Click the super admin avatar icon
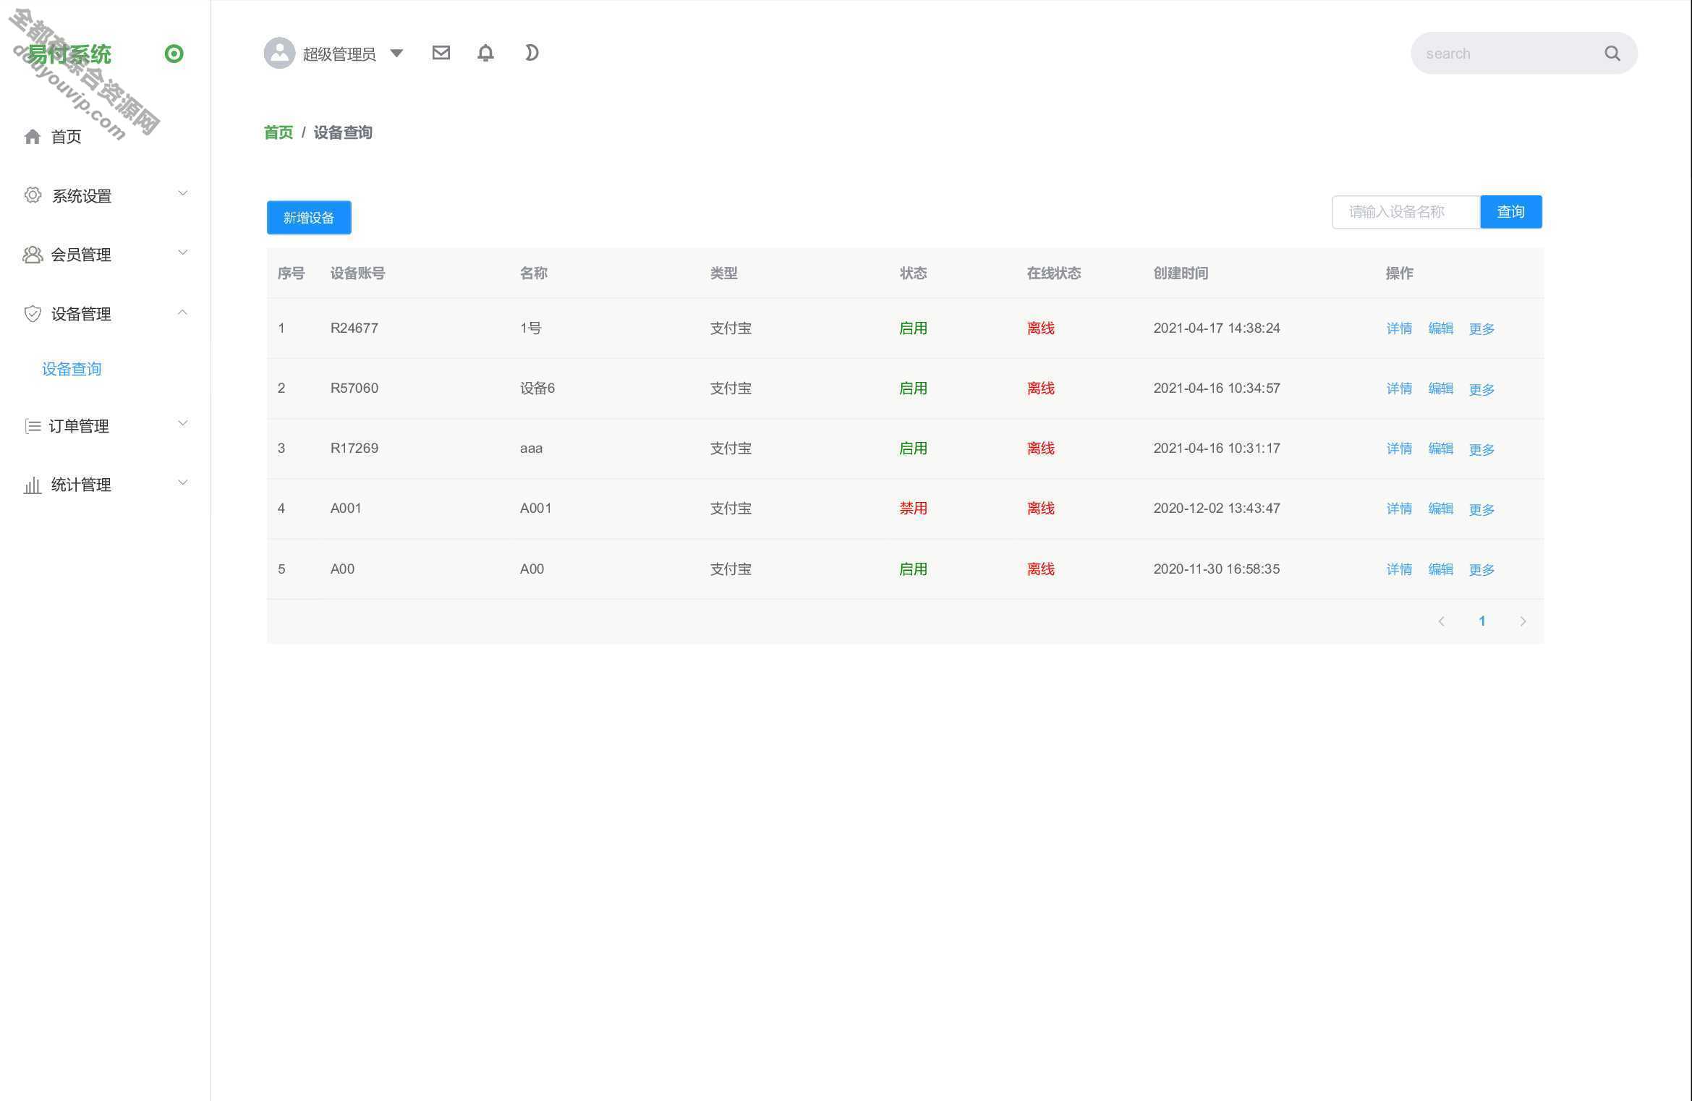The height and width of the screenshot is (1101, 1692). point(279,53)
